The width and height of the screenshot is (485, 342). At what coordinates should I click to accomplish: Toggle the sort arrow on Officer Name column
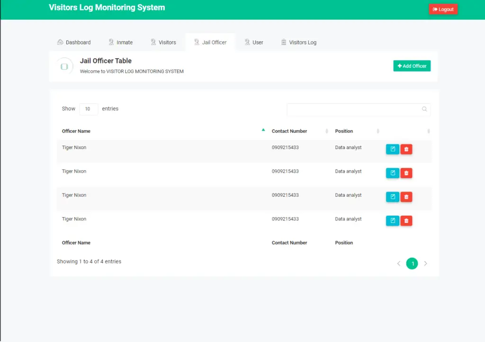[x=263, y=130]
